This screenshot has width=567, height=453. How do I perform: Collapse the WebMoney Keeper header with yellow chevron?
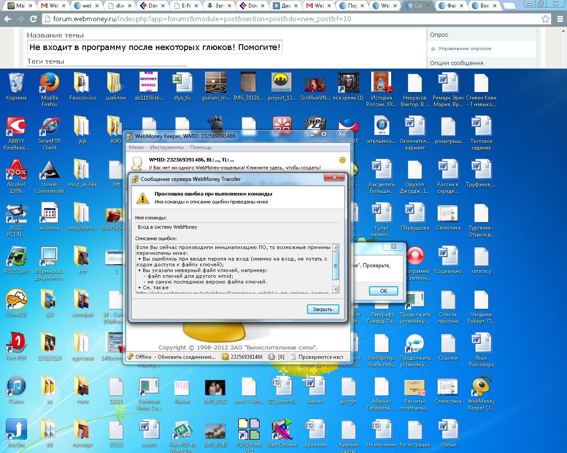tap(342, 160)
